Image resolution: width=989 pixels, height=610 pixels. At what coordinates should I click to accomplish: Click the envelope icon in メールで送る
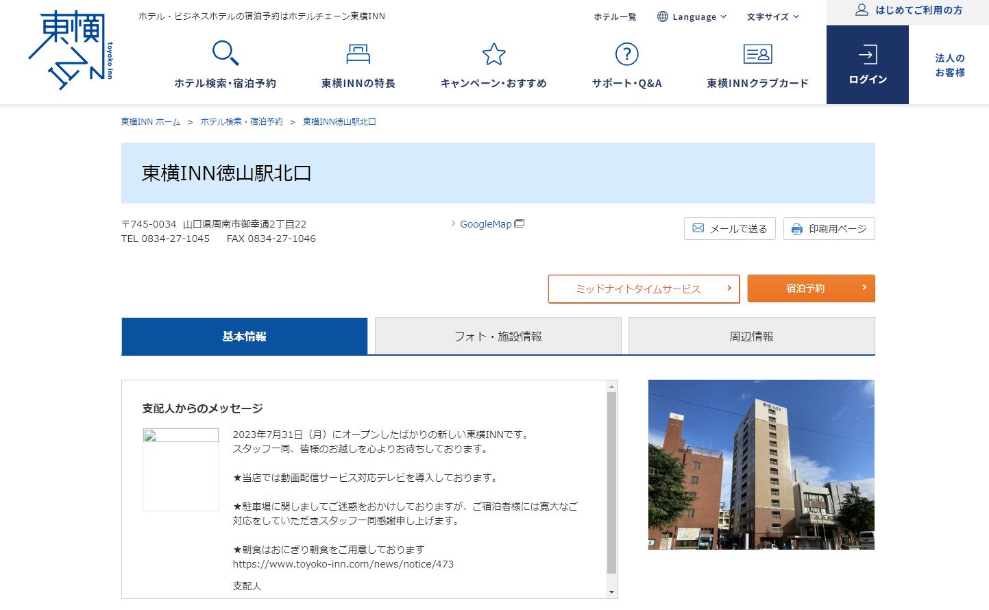point(698,228)
